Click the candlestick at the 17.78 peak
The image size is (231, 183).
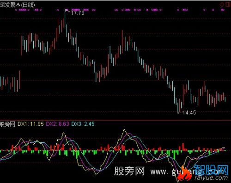pos(65,18)
